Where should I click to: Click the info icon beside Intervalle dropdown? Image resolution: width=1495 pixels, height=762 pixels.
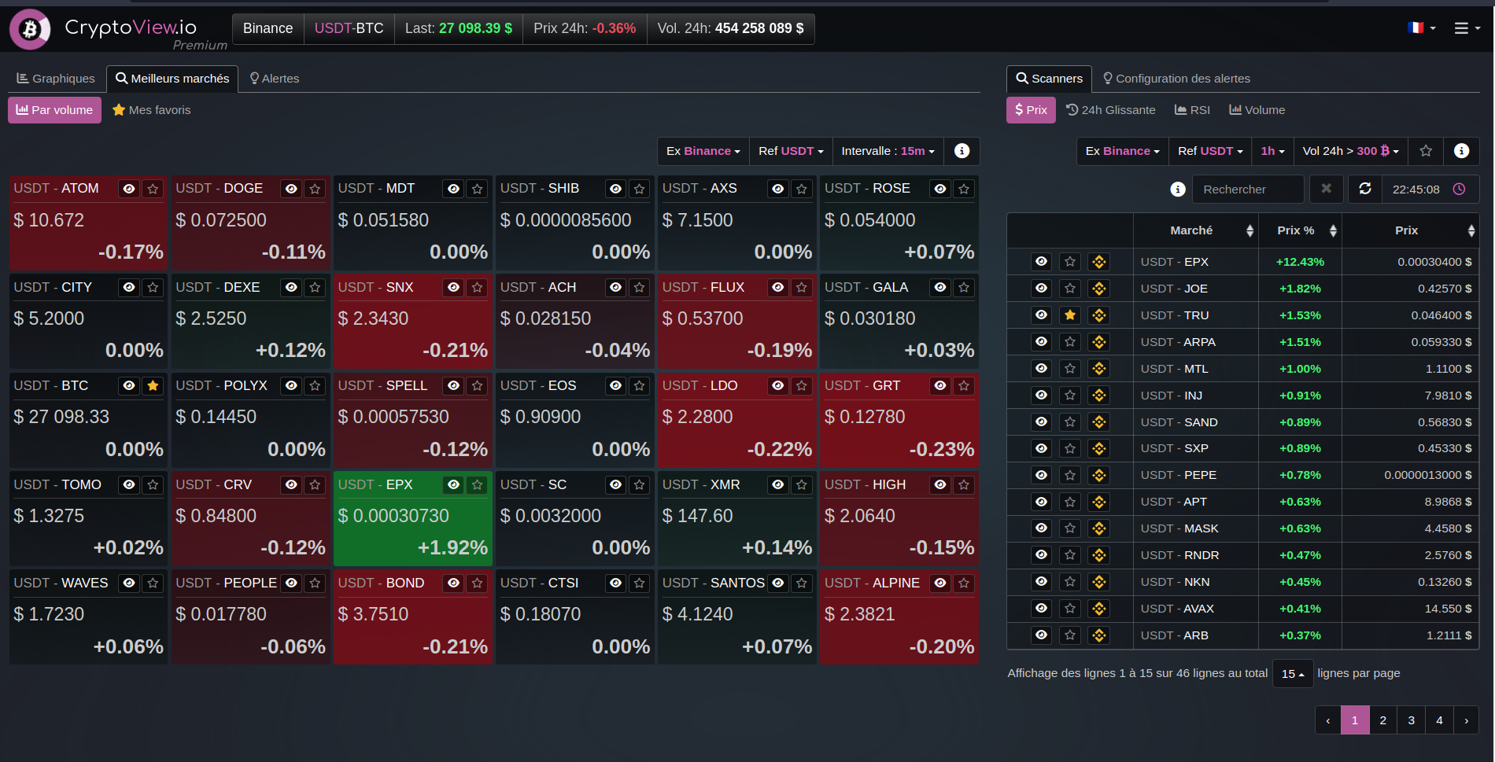coord(962,151)
